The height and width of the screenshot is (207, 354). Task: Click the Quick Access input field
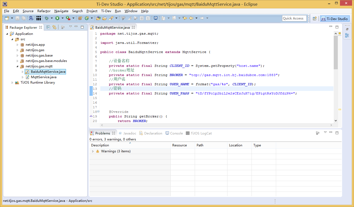coord(294,18)
